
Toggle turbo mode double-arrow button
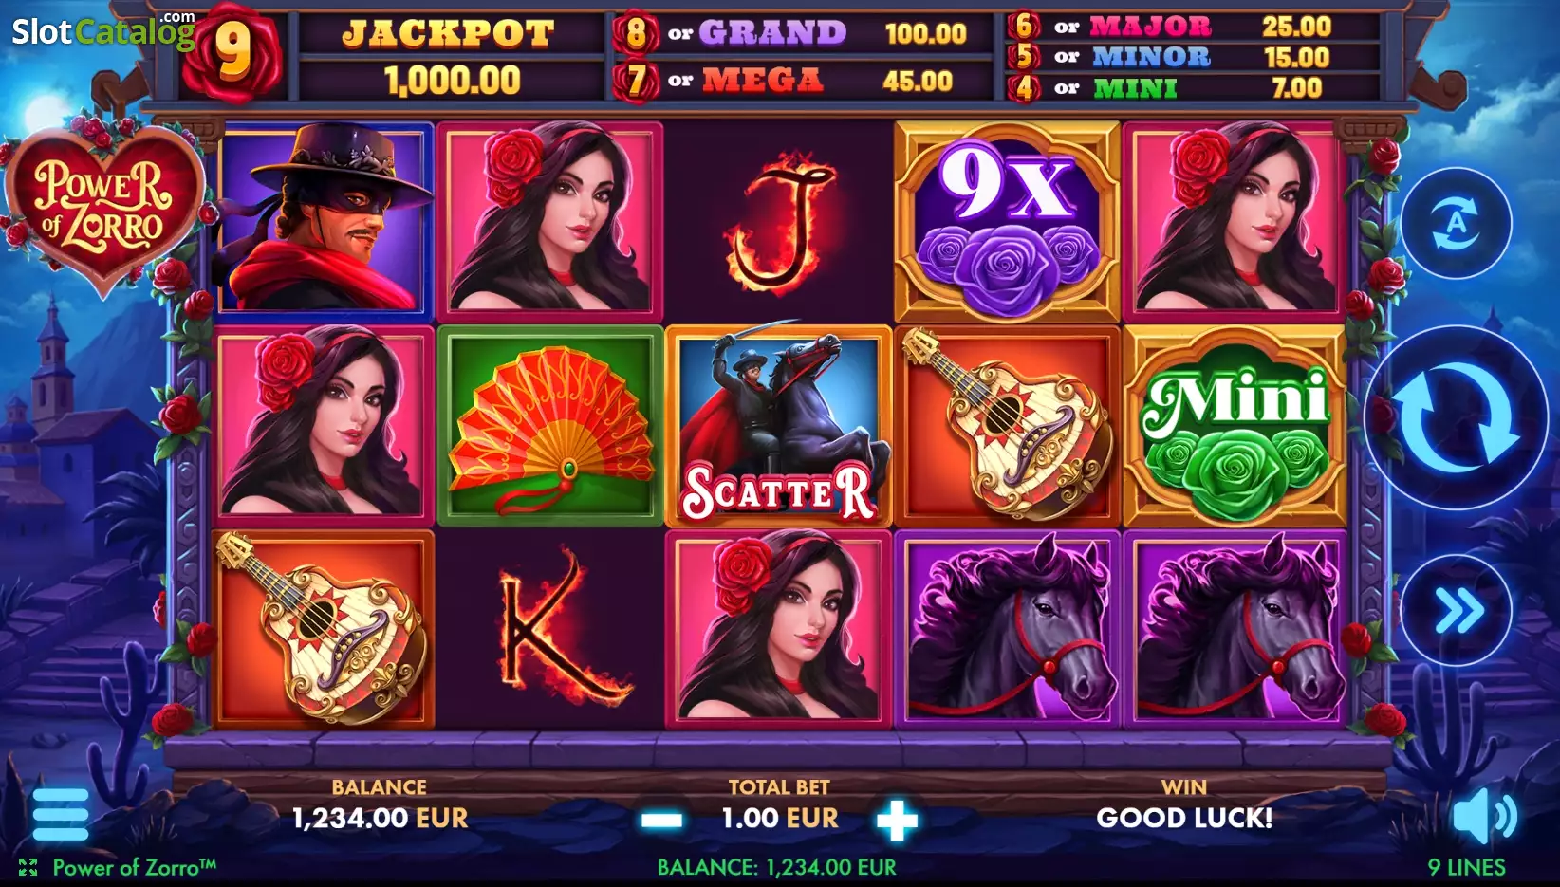point(1456,610)
